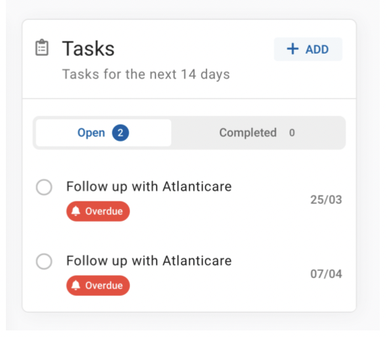This screenshot has height=337, width=387.
Task: Click the 25/03 due date
Action: [x=326, y=200]
